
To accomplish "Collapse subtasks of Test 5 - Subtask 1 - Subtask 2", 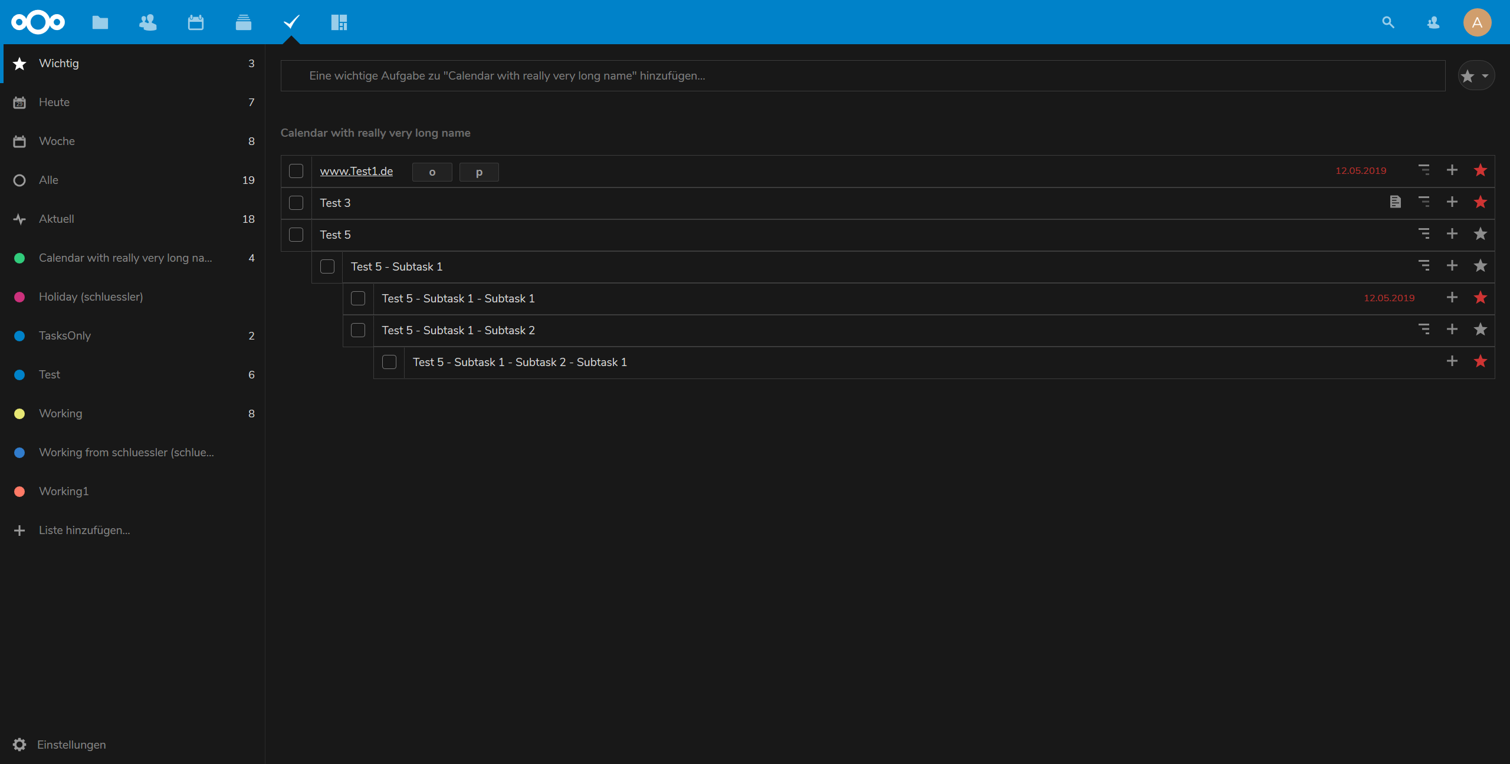I will 1424,330.
